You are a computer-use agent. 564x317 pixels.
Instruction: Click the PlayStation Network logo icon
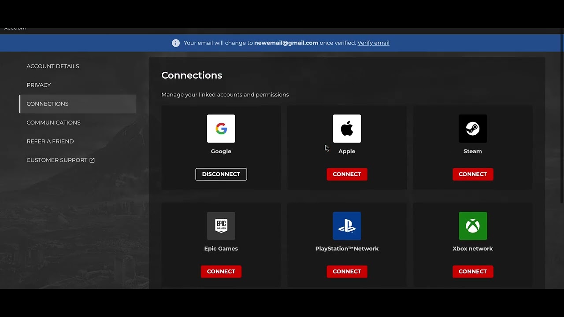[x=347, y=226]
